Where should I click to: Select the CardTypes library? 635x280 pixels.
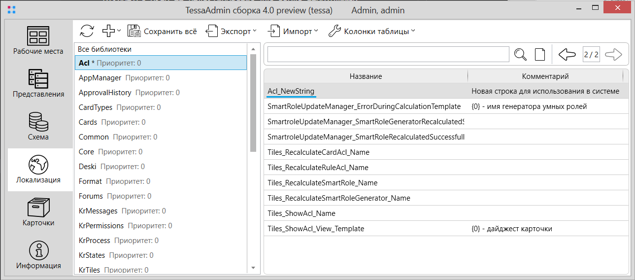tap(161, 107)
